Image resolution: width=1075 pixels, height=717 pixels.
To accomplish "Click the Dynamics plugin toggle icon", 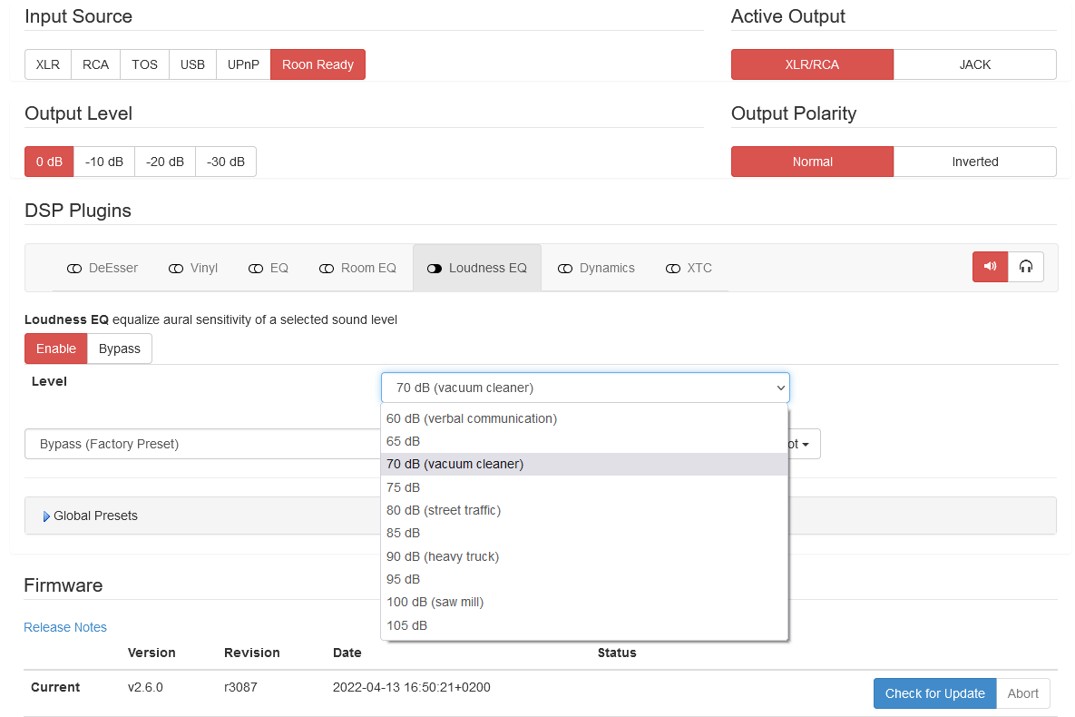I will [x=565, y=269].
